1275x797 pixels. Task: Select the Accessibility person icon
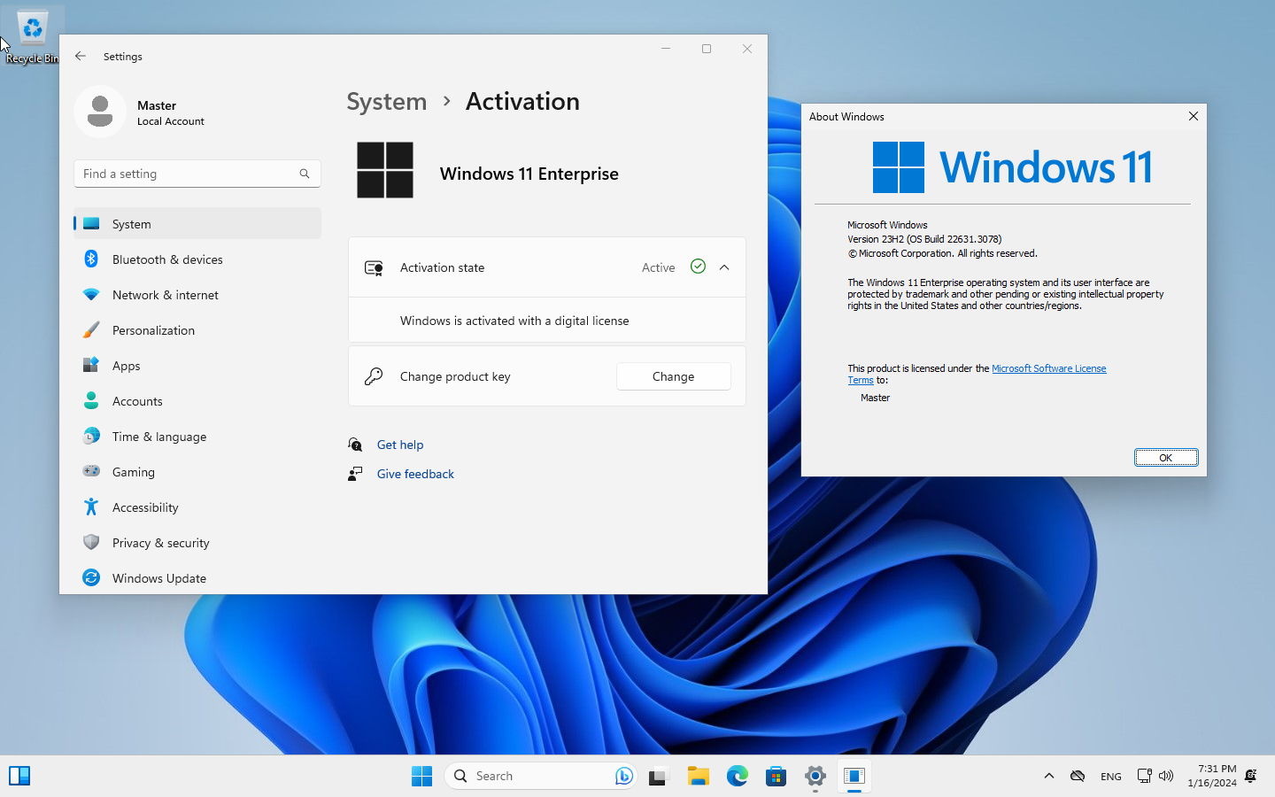pos(91,507)
